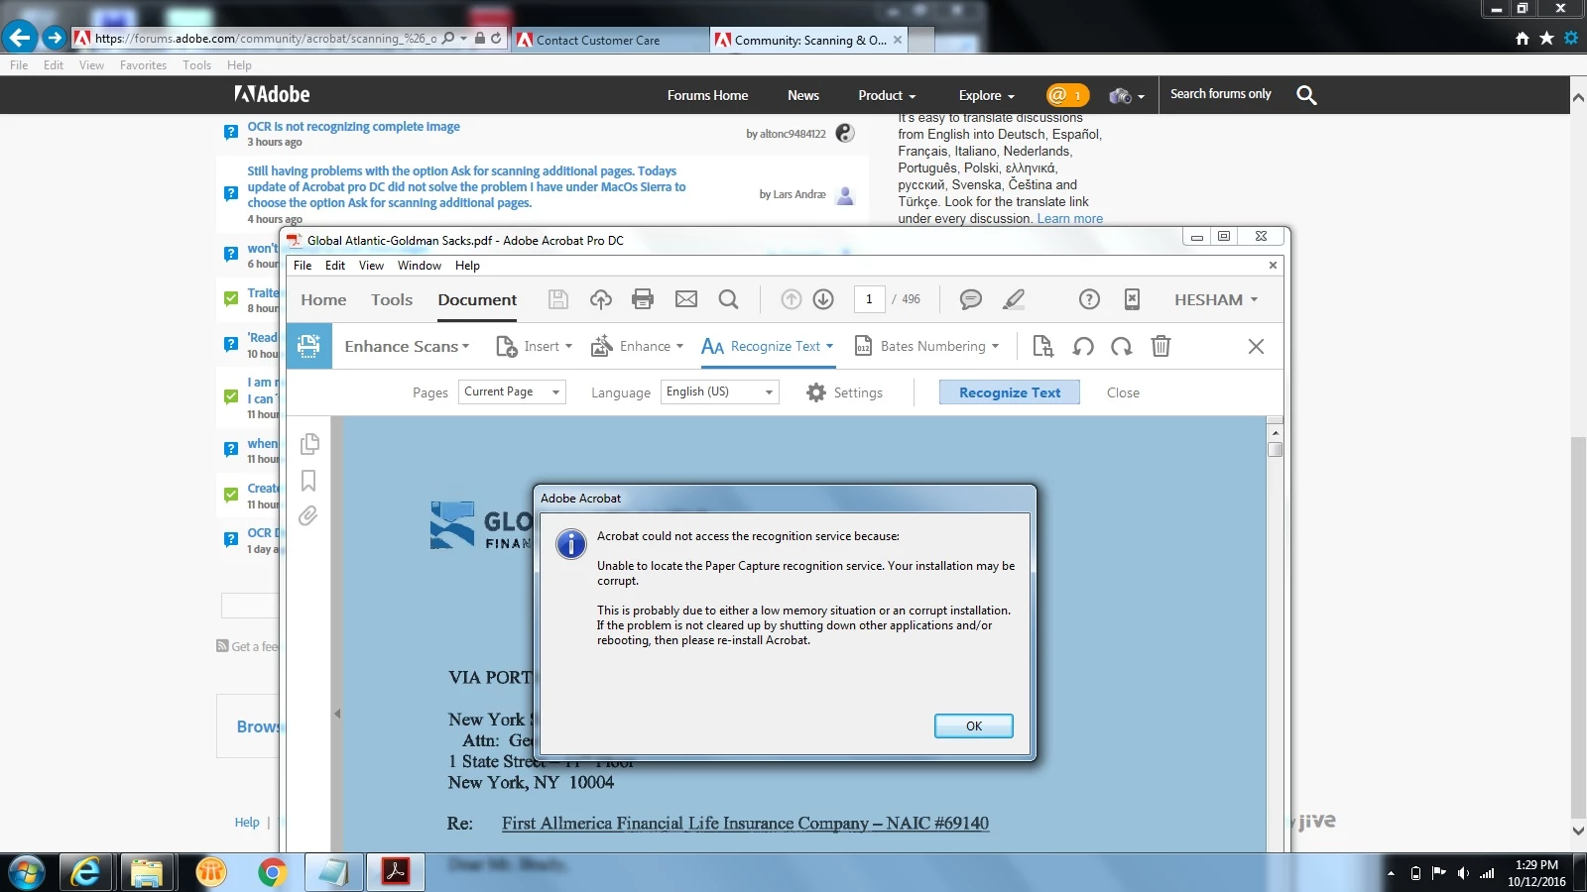The height and width of the screenshot is (892, 1587).
Task: Open the Language English (US) combo box
Action: click(x=720, y=391)
